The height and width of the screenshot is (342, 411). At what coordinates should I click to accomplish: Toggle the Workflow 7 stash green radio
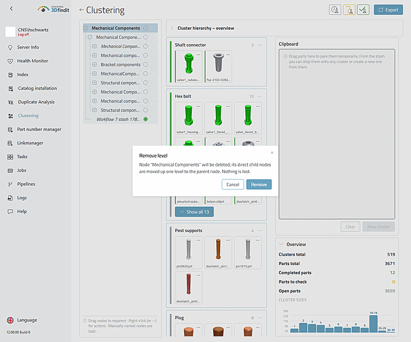pos(146,119)
